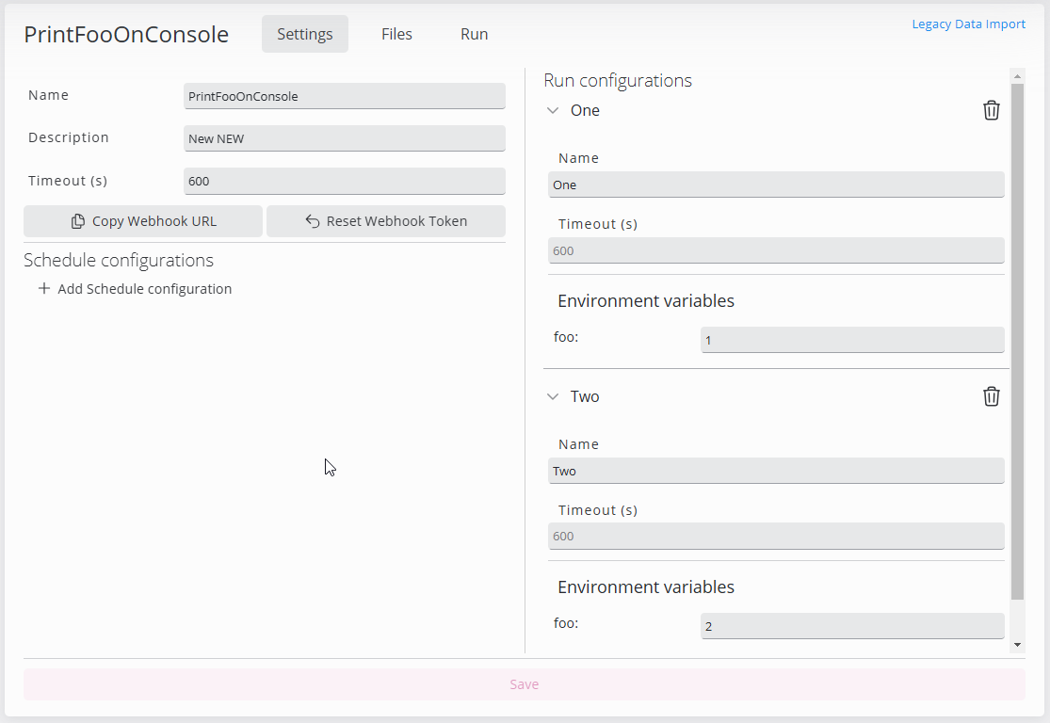The width and height of the screenshot is (1050, 723).
Task: Click the project Timeout (s) field
Action: coord(344,181)
